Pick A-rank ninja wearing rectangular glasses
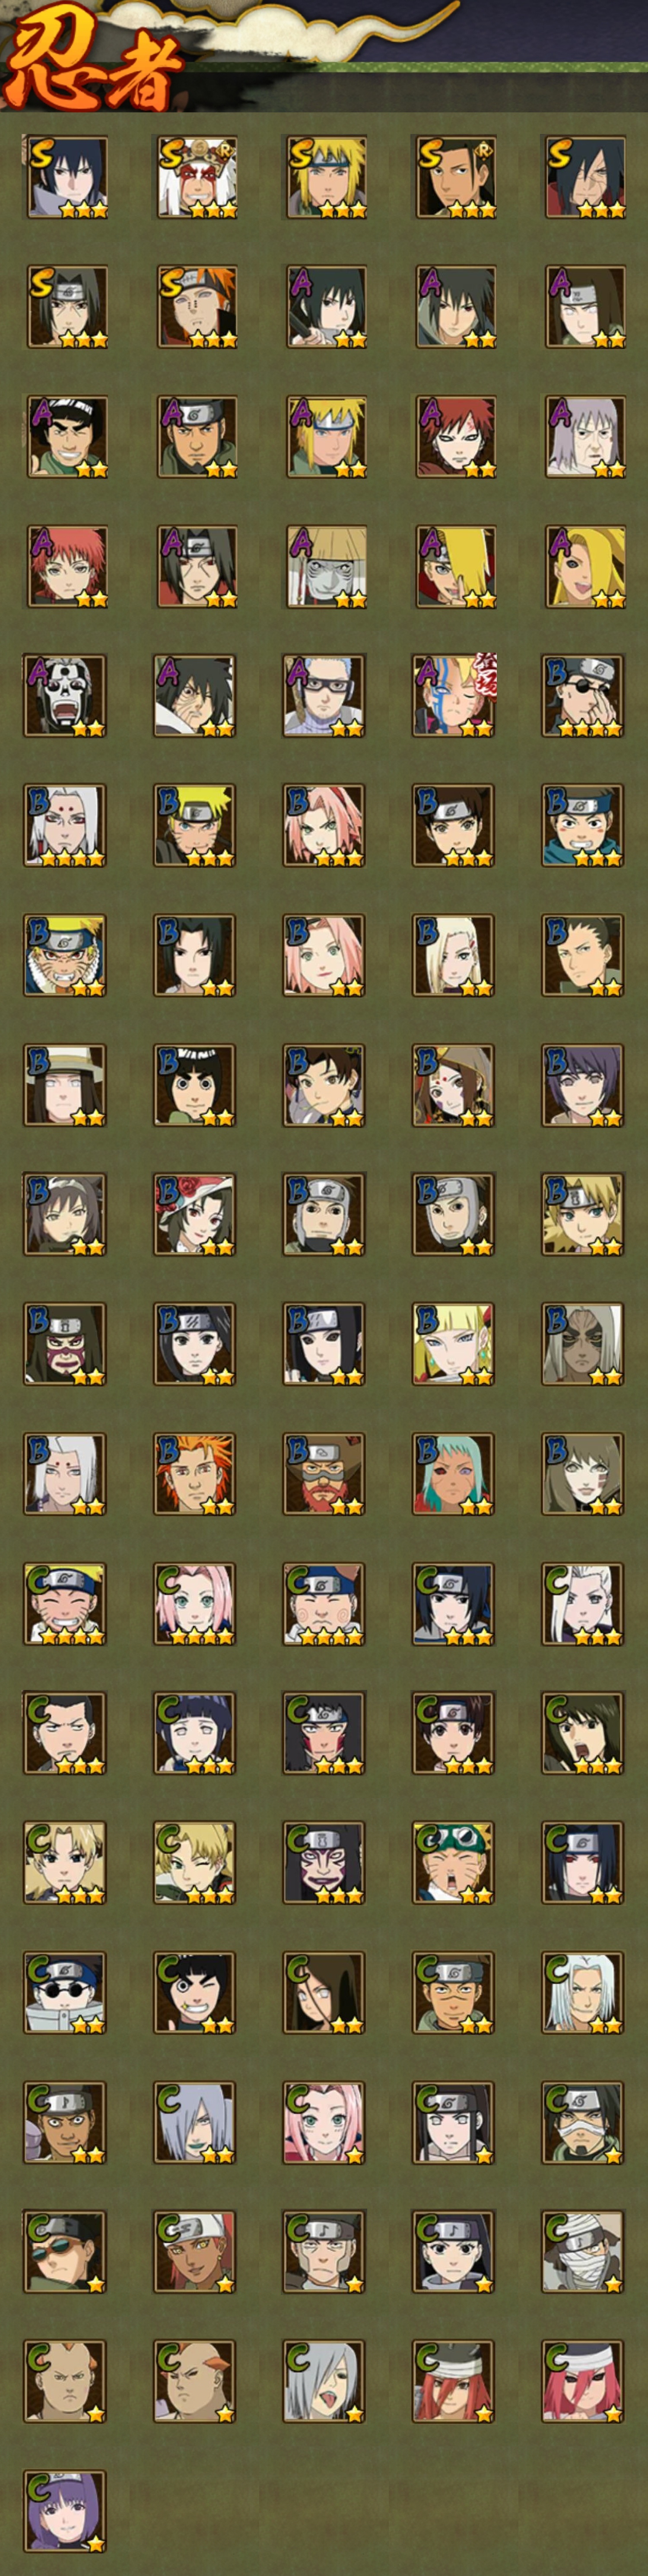The width and height of the screenshot is (648, 2576). coord(325,695)
